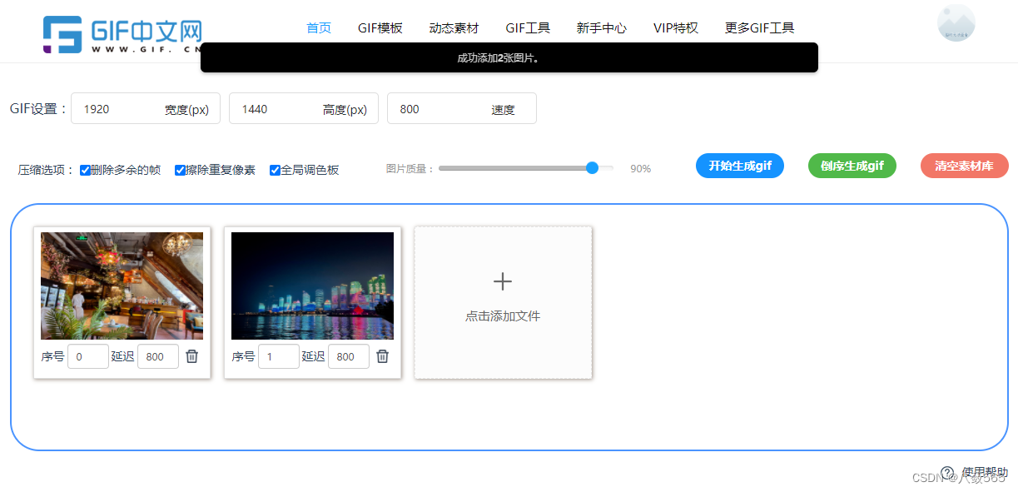Click the GIF工具 navigation item

pos(528,27)
